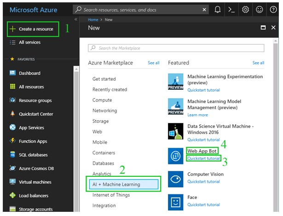This screenshot has height=216, width=283.
Task: Select Mobile marketplace category
Action: point(100,142)
